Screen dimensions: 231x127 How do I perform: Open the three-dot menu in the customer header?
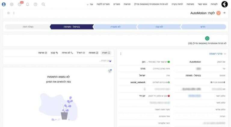coord(14,13)
